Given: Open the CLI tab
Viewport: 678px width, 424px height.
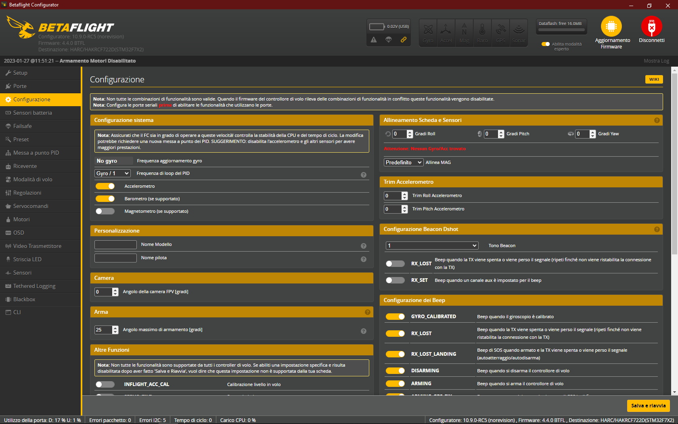Looking at the screenshot, I should pyautogui.click(x=40, y=313).
